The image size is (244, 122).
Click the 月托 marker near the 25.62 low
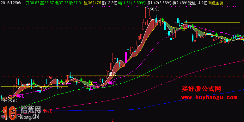tap(20, 96)
